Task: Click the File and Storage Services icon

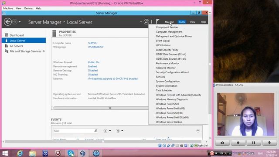Action: (x=7, y=51)
